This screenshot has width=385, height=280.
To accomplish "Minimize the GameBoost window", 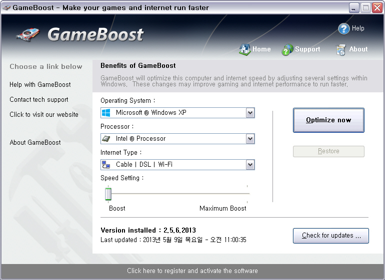I will pos(354,8).
